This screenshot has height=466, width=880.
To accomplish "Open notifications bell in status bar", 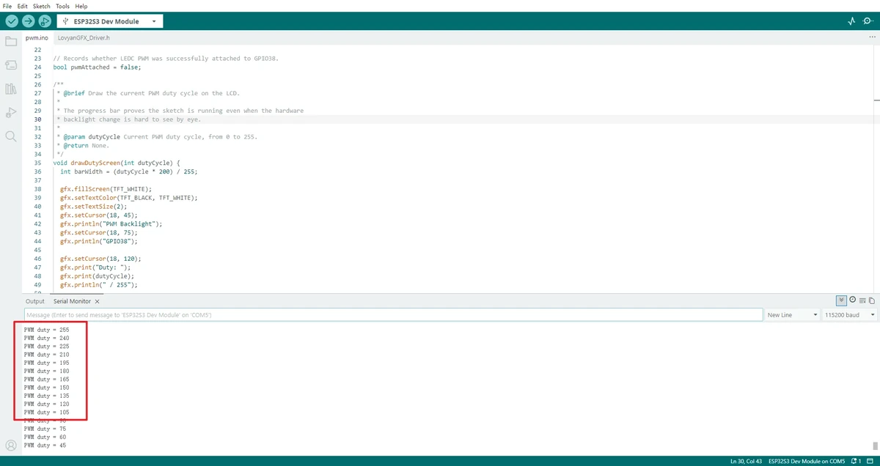I will pos(854,461).
